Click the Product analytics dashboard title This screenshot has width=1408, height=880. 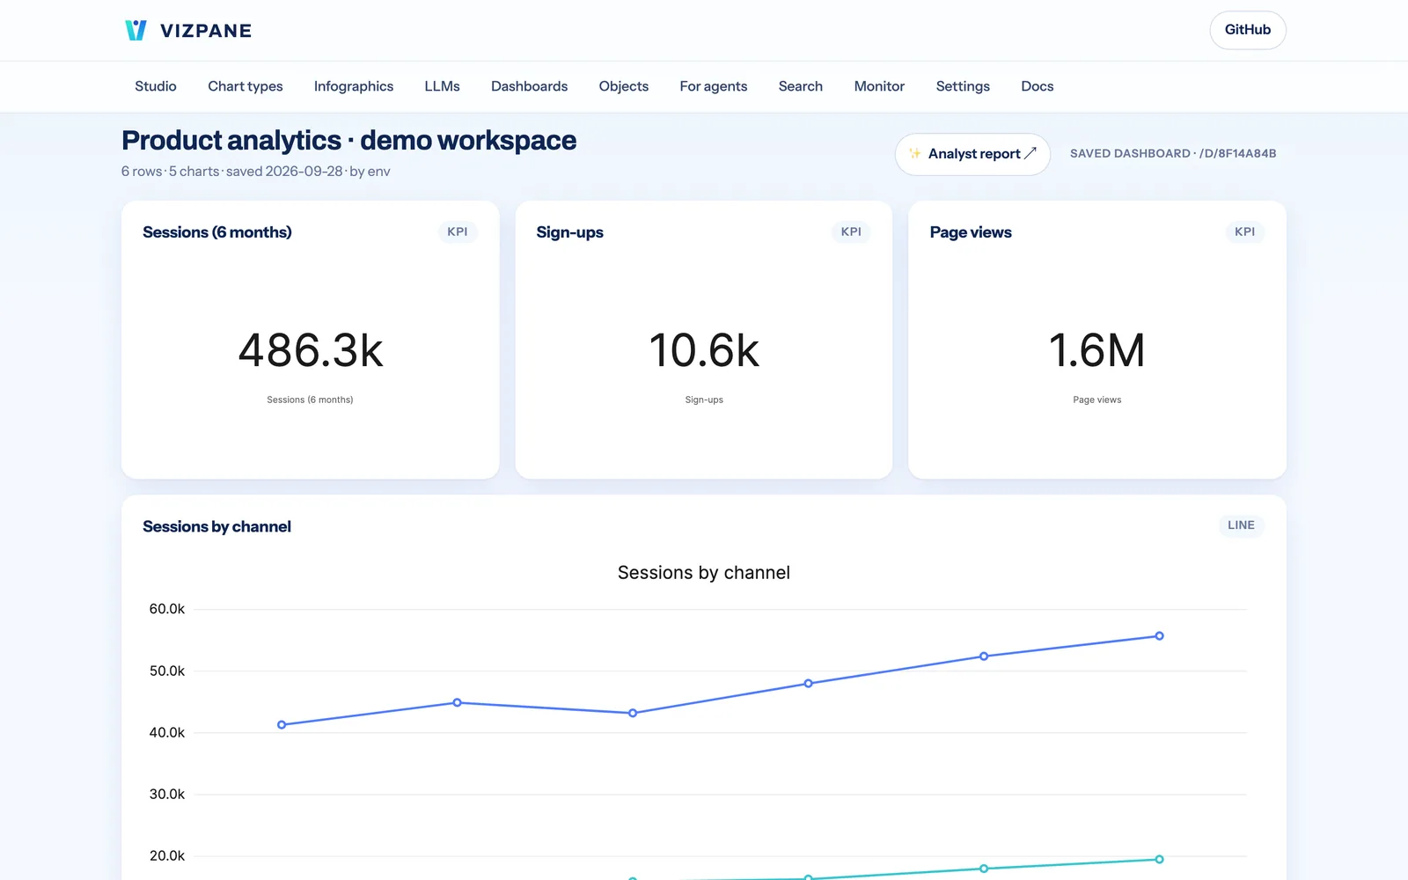click(349, 141)
